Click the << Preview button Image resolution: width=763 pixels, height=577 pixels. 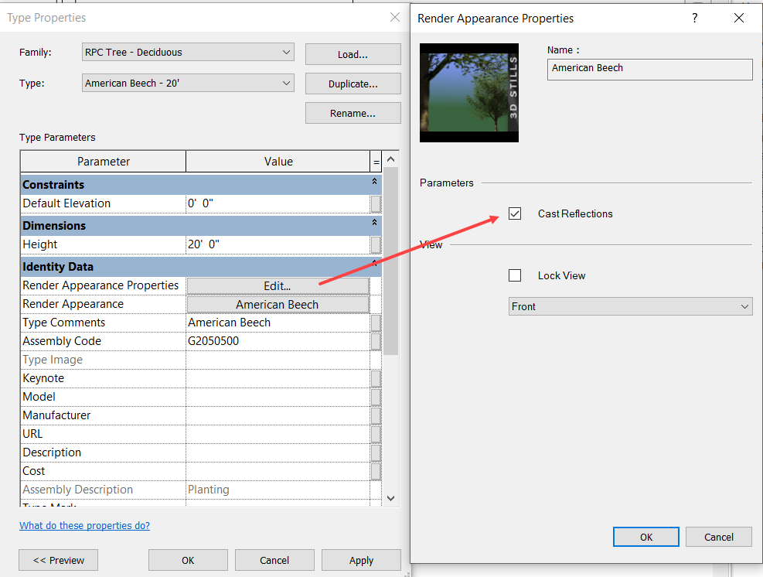(x=59, y=561)
